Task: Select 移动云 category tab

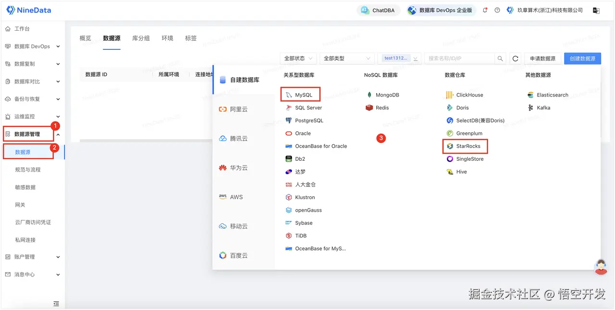Action: click(244, 227)
